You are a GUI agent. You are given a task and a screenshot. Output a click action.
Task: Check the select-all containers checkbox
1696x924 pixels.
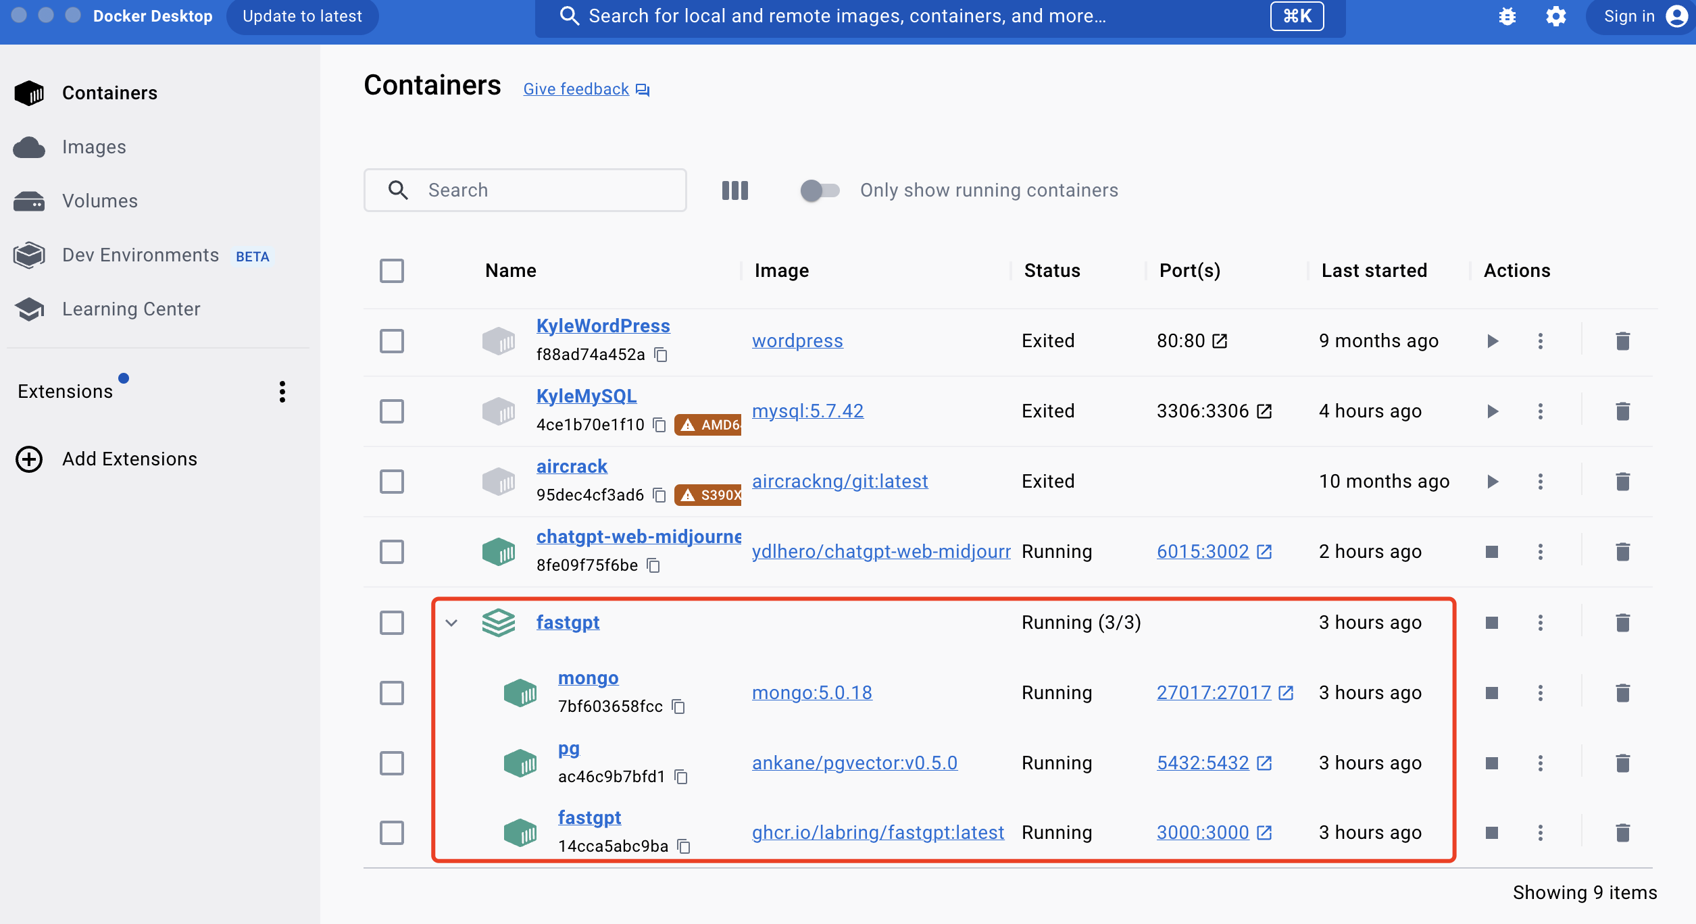[392, 271]
